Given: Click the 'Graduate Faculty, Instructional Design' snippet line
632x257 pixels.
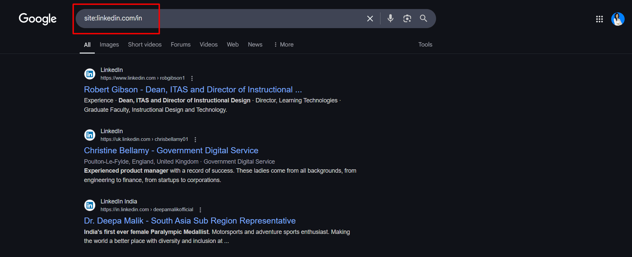Looking at the screenshot, I should point(155,110).
